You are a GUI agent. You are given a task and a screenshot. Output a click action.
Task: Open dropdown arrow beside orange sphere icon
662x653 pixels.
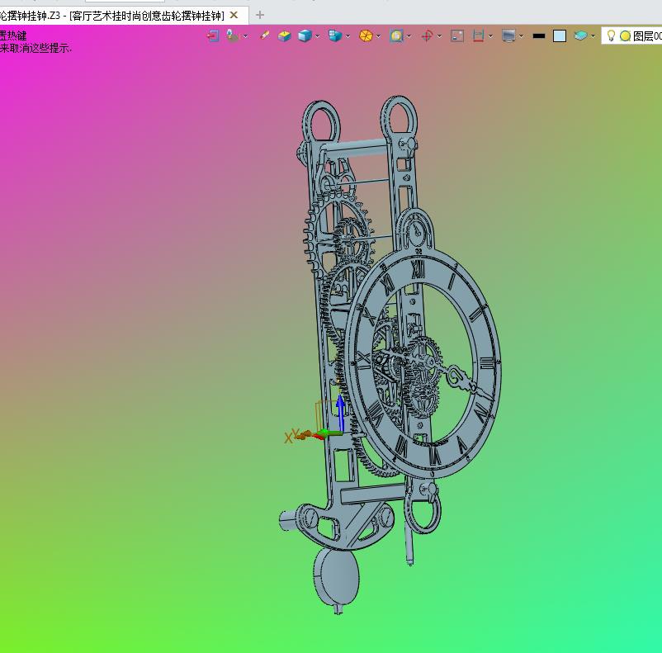click(378, 36)
